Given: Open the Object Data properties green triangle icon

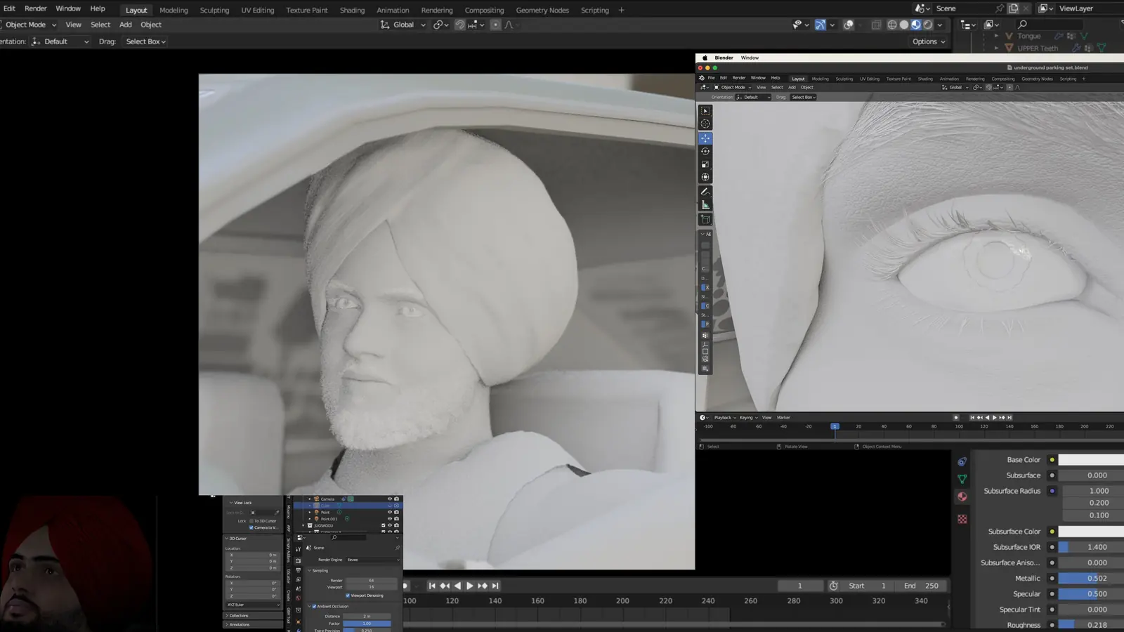Looking at the screenshot, I should (x=962, y=479).
